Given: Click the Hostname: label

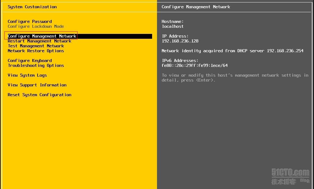Looking at the screenshot, I should tap(173, 21).
